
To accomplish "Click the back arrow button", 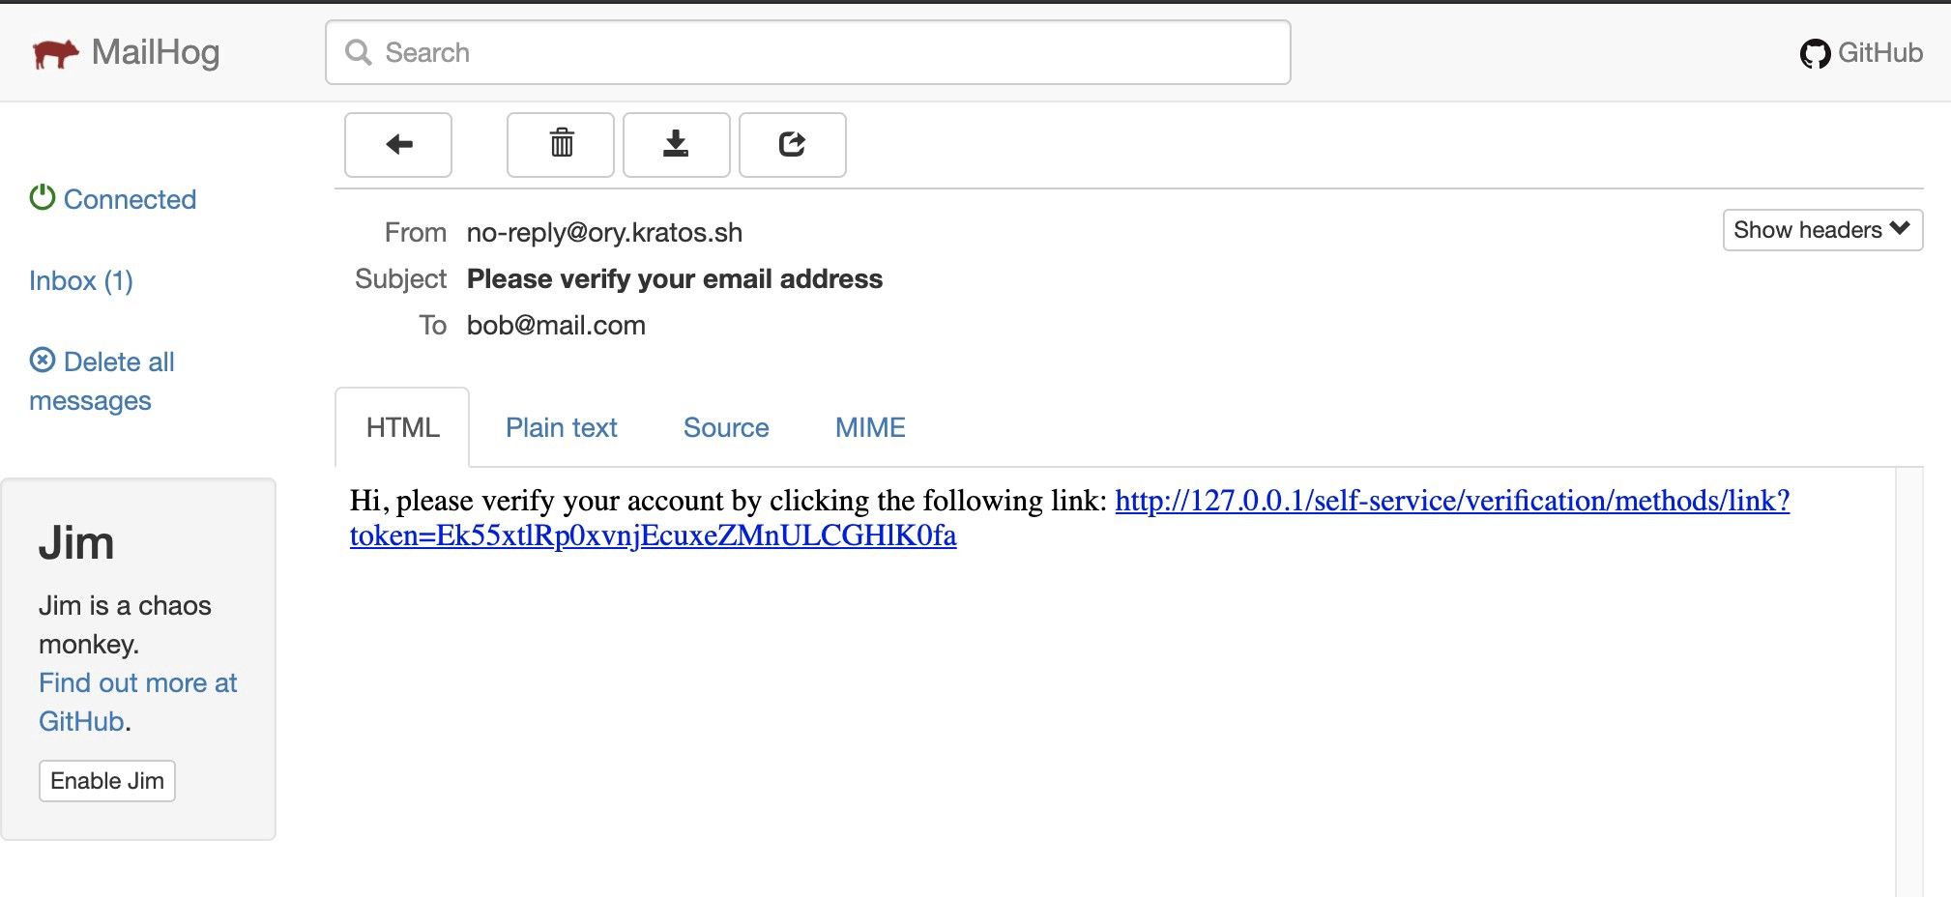I will (x=398, y=145).
